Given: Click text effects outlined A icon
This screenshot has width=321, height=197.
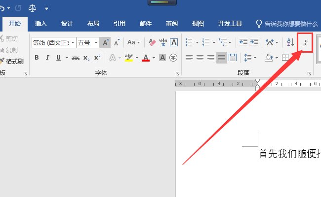Looking at the screenshot, I should click(x=113, y=58).
